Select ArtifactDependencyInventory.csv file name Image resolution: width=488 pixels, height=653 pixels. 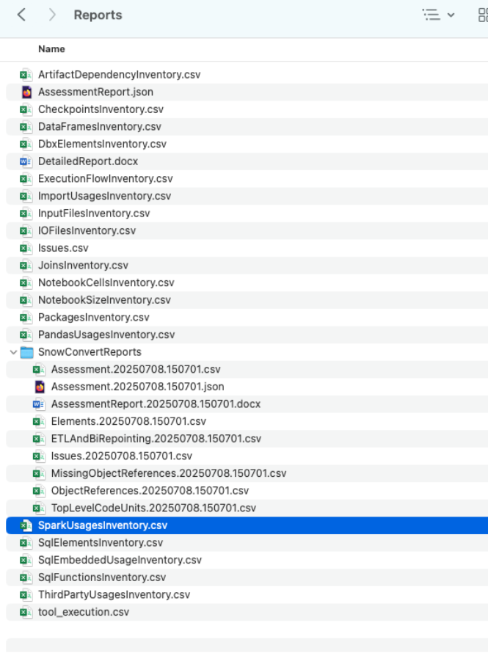pos(120,75)
